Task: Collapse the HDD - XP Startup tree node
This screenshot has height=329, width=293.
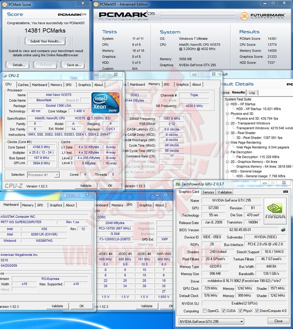Action: tap(227, 104)
